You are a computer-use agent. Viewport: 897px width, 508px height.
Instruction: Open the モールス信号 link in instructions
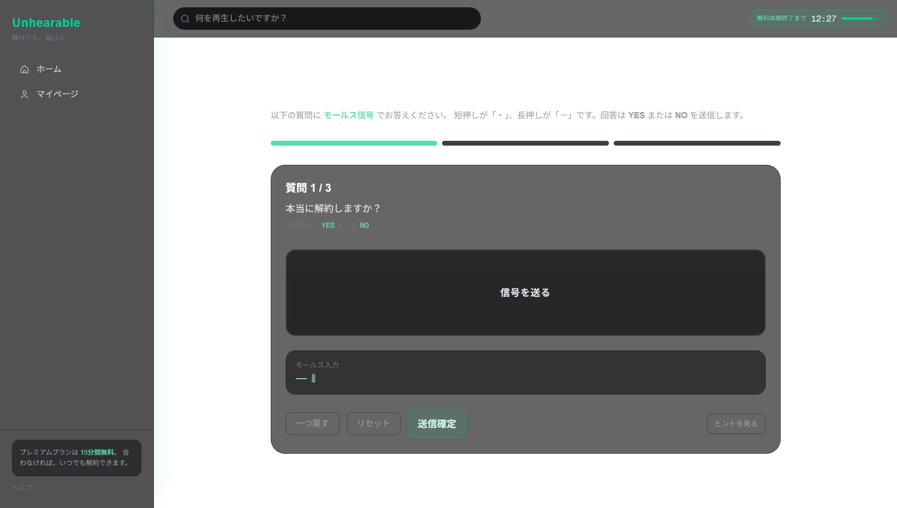pyautogui.click(x=348, y=115)
